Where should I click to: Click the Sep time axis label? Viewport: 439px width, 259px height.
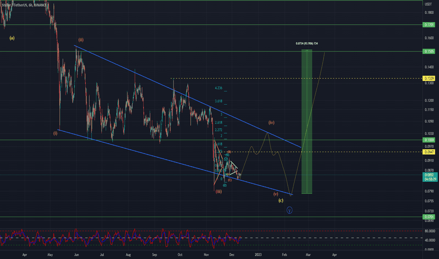pyautogui.click(x=154, y=255)
